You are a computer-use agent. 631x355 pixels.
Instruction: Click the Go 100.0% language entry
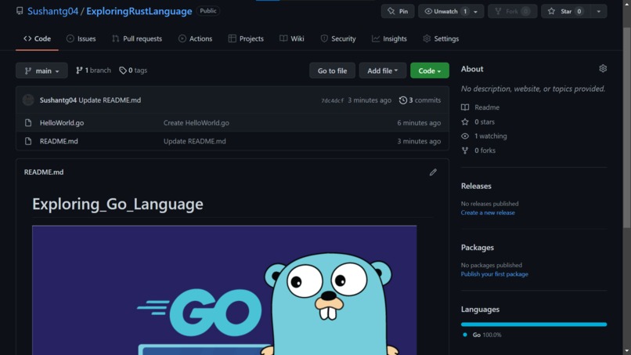482,335
